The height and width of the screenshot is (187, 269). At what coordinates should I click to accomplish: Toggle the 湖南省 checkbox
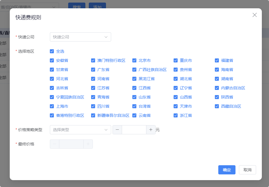[x=217, y=79]
